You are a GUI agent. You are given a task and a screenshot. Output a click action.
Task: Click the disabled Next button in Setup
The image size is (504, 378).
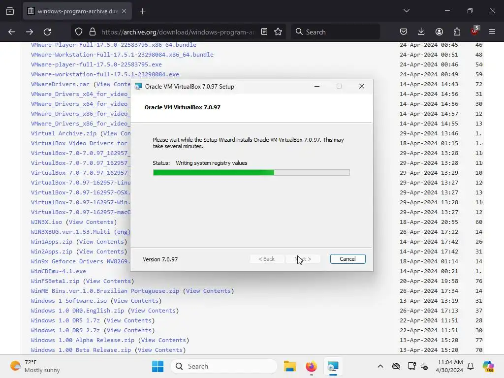pos(303,259)
